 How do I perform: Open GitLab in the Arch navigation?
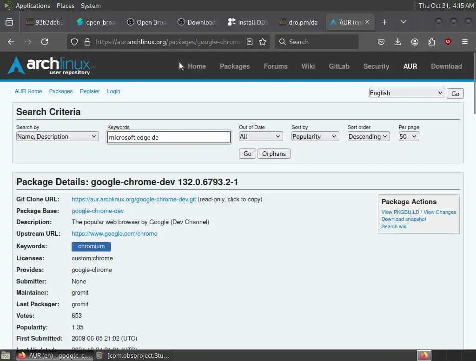pyautogui.click(x=339, y=66)
